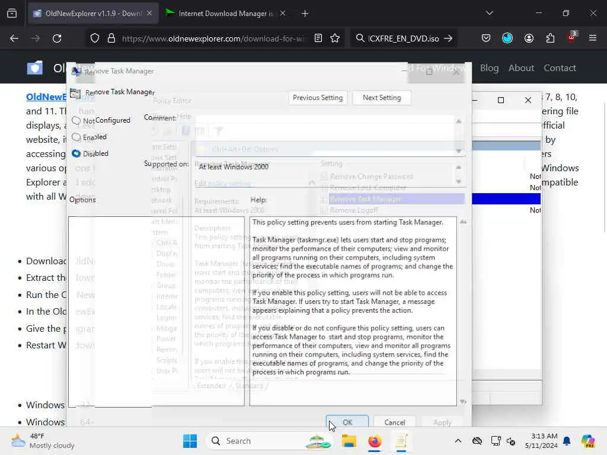Open the Windows Start menu
Image resolution: width=607 pixels, height=455 pixels.
click(190, 441)
